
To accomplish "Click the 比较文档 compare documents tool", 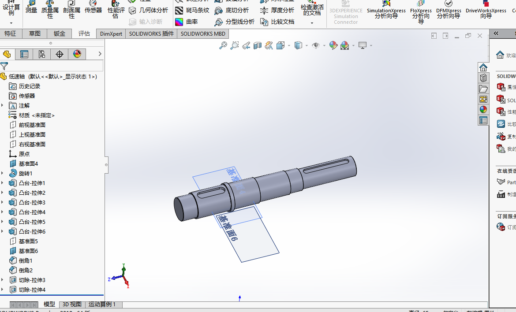I will pyautogui.click(x=277, y=22).
